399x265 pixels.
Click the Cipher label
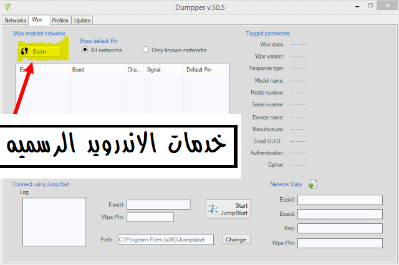pos(276,165)
